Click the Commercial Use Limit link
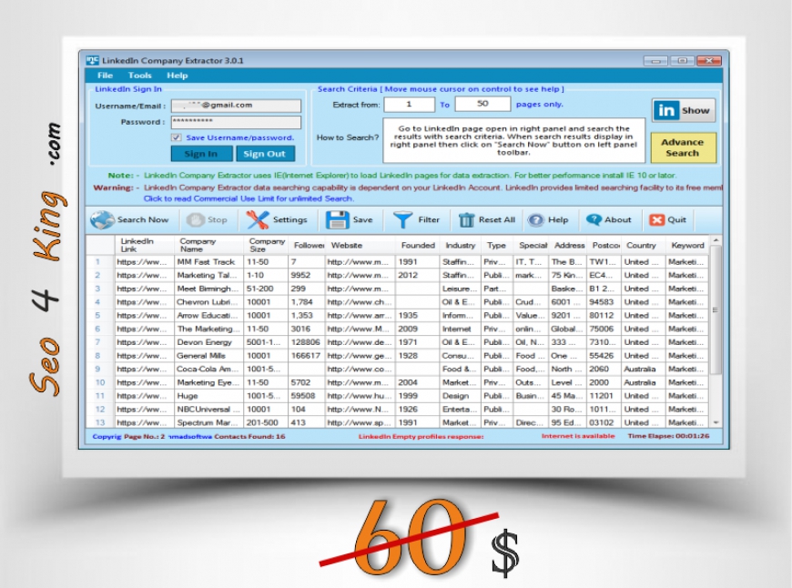 point(248,198)
